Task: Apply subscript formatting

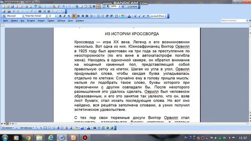Action: [148, 16]
